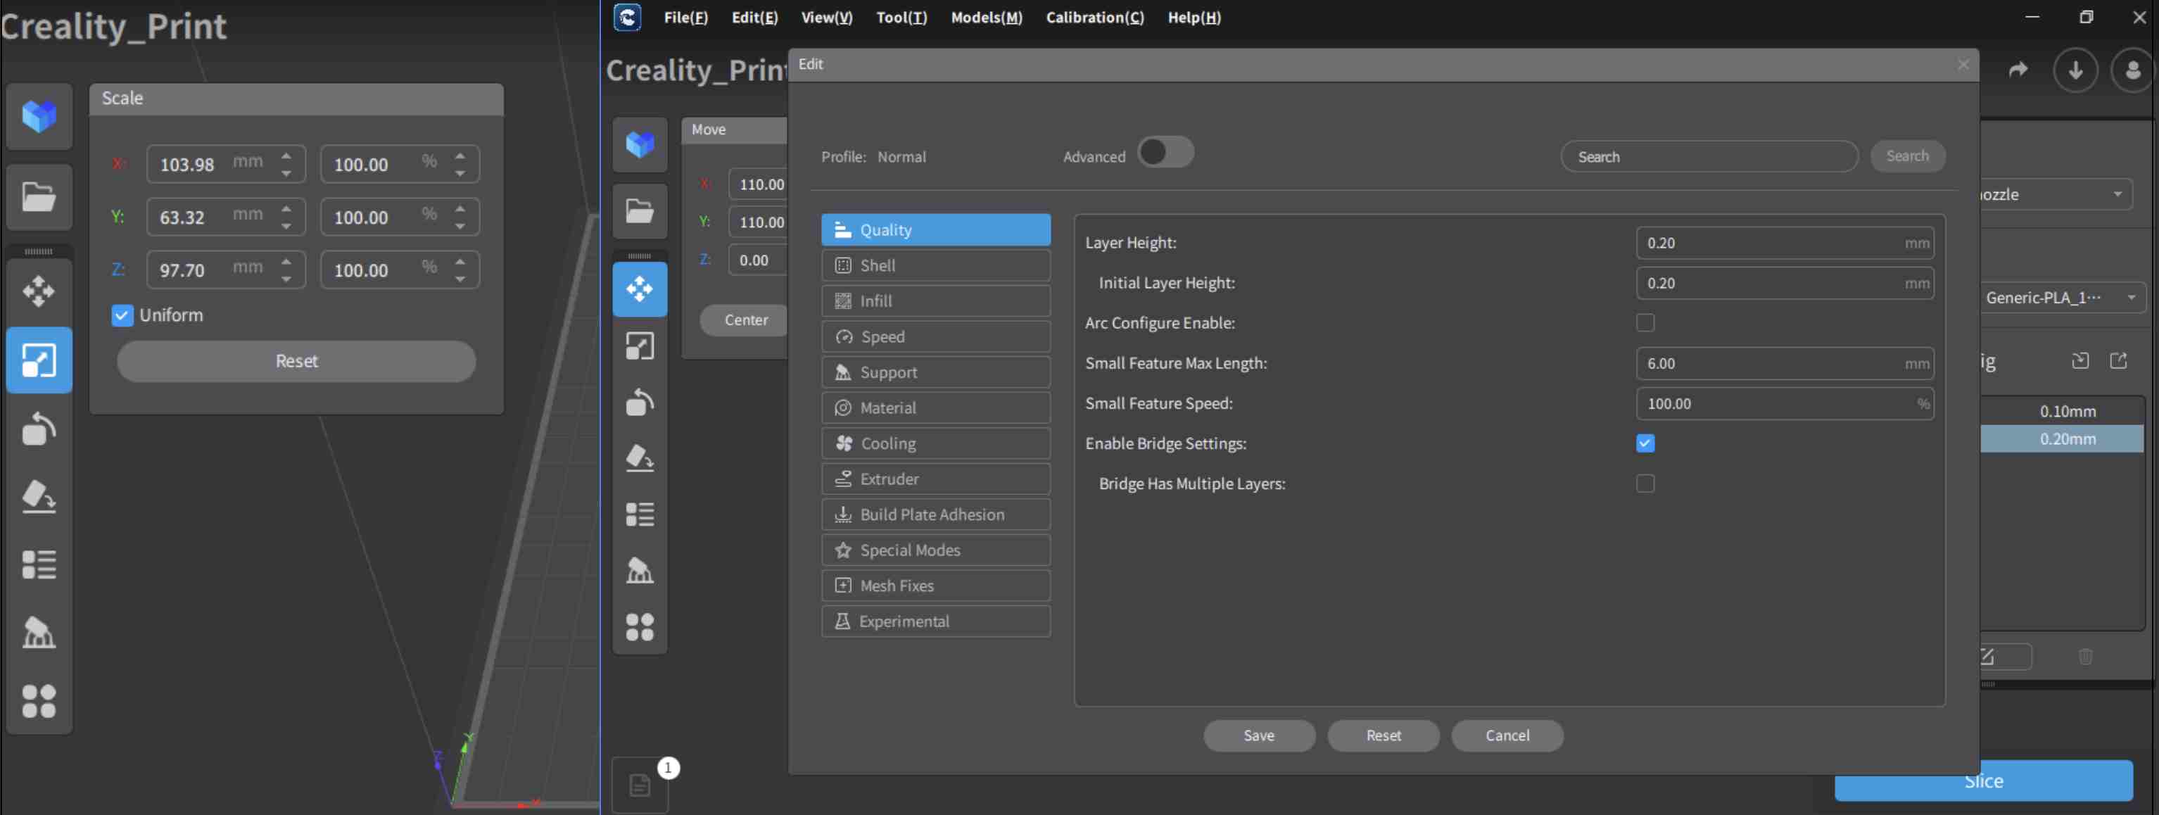This screenshot has height=815, width=2159.
Task: Uncheck the Uniform checkbox in the Scale panel
Action: (x=122, y=315)
